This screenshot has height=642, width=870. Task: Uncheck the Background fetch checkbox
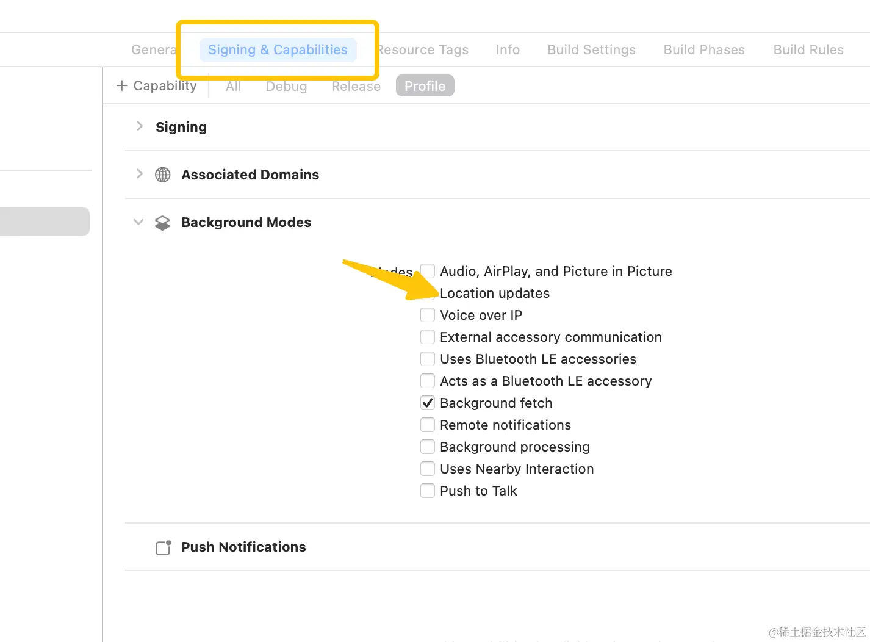(x=428, y=403)
